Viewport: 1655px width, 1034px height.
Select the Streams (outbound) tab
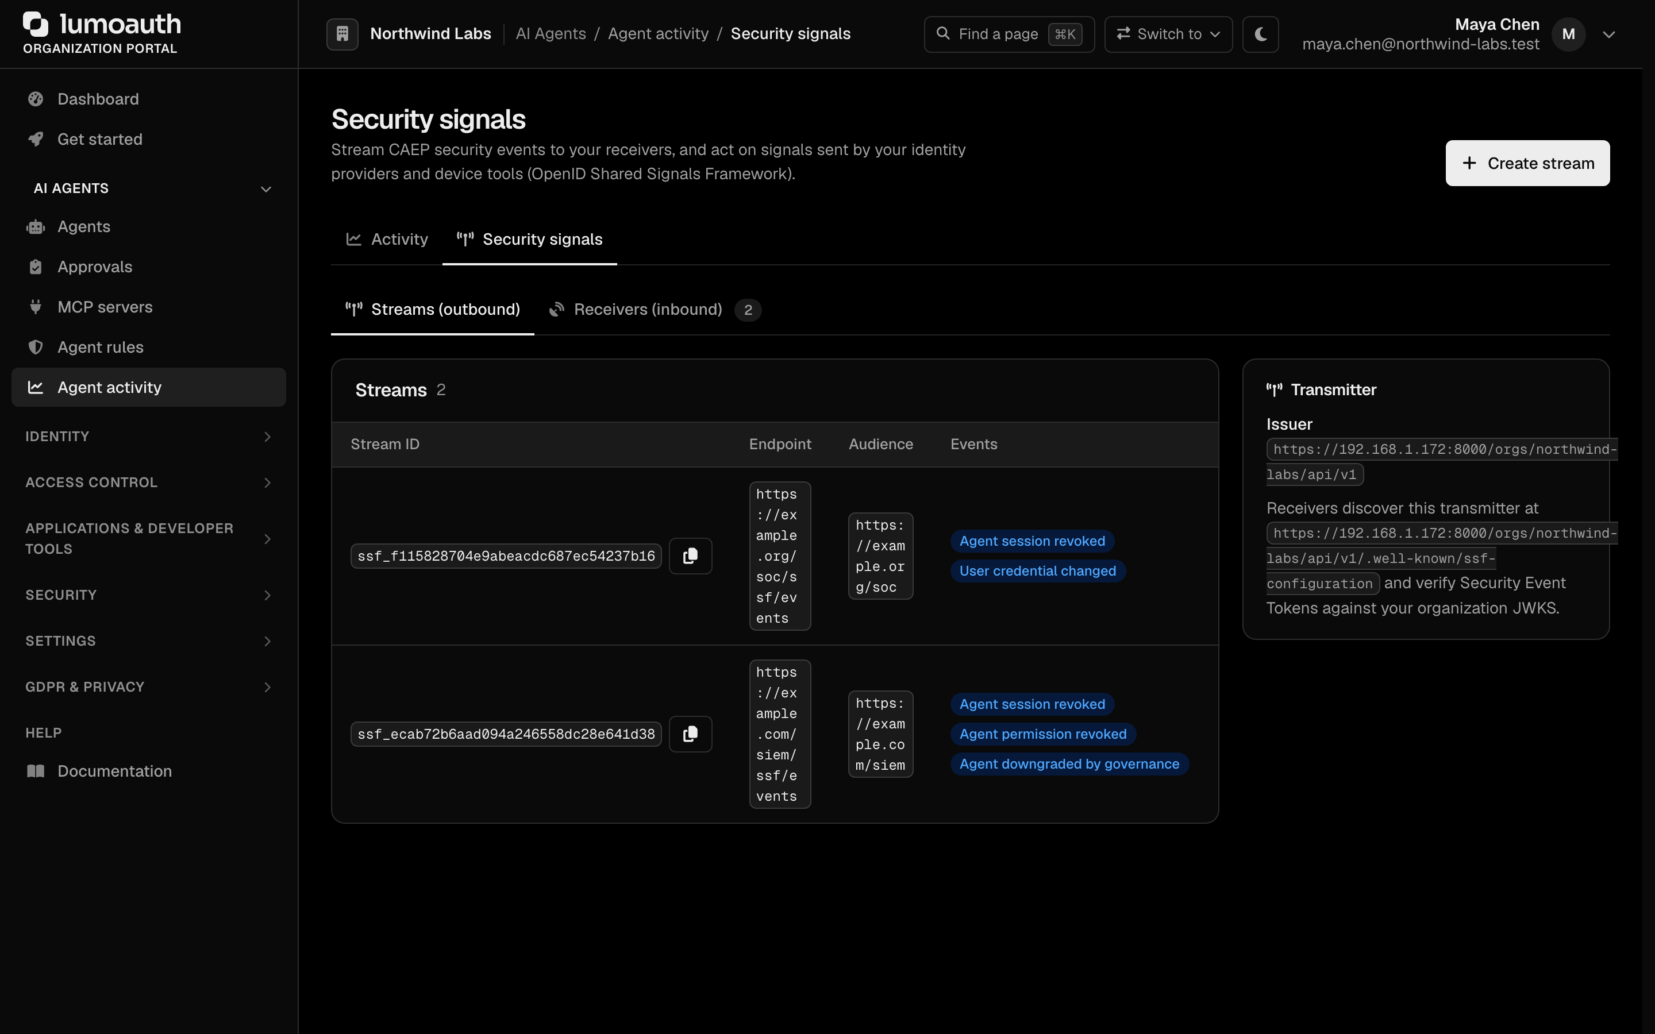[432, 310]
